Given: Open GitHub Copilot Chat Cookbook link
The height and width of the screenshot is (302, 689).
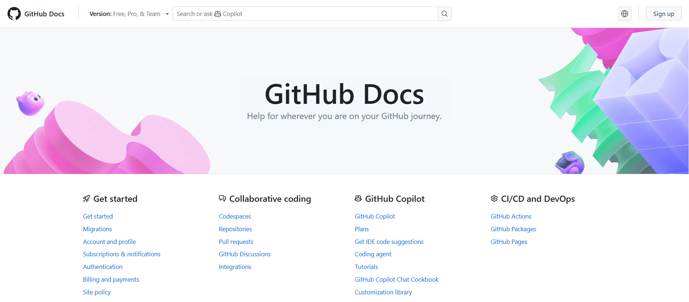Looking at the screenshot, I should [x=397, y=279].
